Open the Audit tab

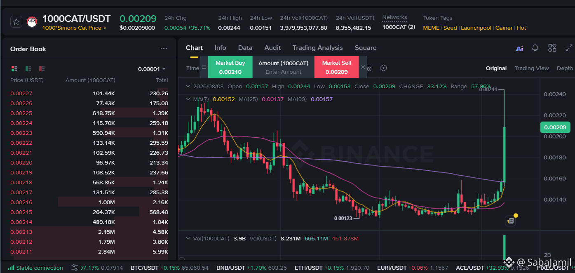(x=272, y=48)
